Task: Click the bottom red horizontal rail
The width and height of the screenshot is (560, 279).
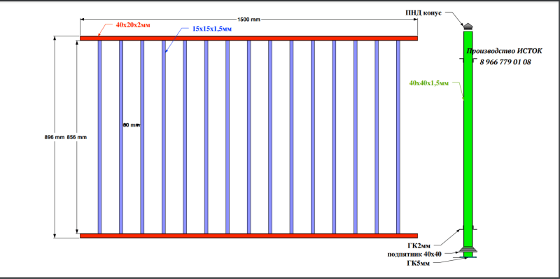Action: click(x=248, y=236)
